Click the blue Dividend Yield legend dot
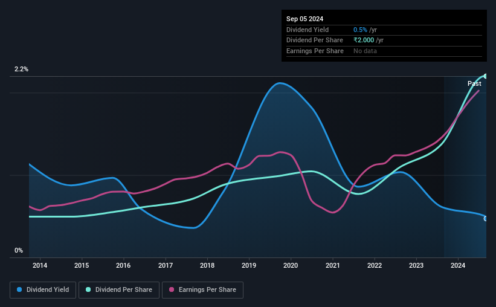The height and width of the screenshot is (307, 496). (x=19, y=289)
